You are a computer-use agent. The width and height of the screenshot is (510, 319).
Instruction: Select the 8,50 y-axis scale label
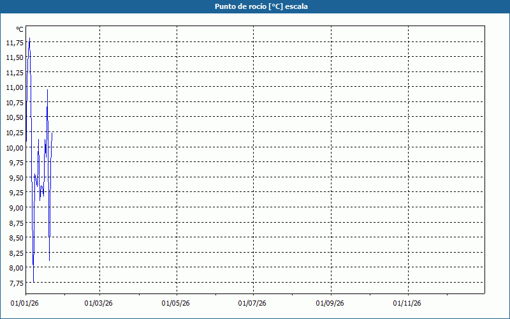[x=15, y=238]
